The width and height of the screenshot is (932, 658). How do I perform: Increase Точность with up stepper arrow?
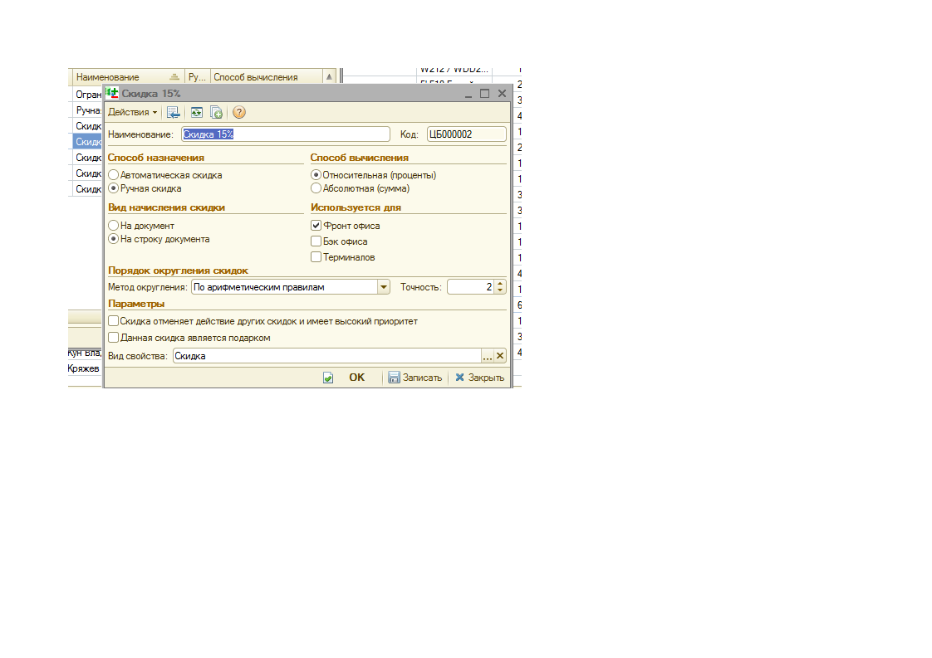[500, 283]
